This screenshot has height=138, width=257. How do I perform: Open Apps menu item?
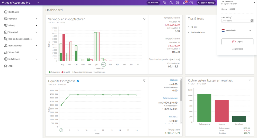point(11,66)
